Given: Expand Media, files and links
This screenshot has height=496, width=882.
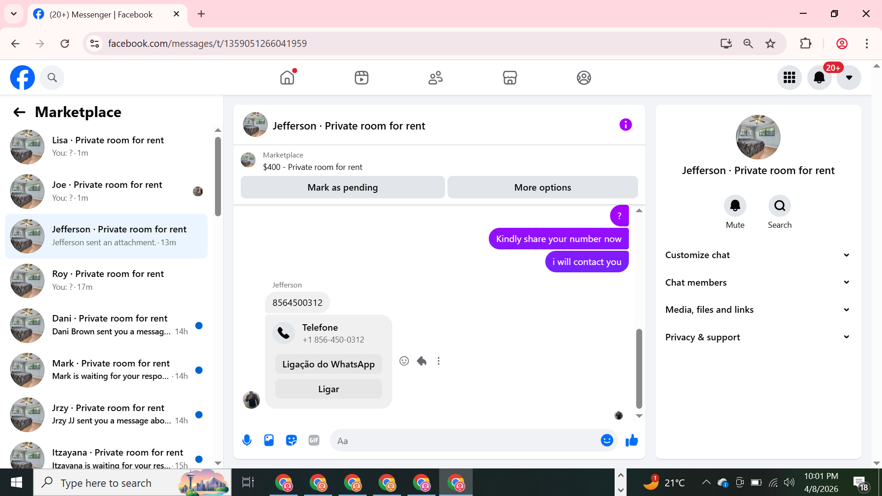Looking at the screenshot, I should click(x=758, y=310).
